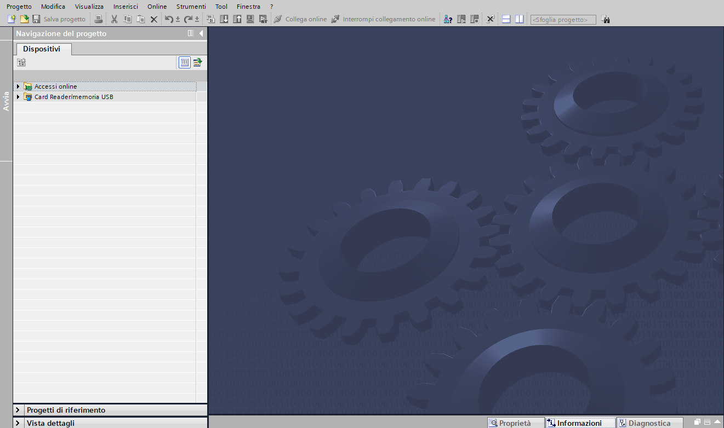Image resolution: width=724 pixels, height=428 pixels.
Task: Click the Salva progetto save icon
Action: click(x=36, y=19)
